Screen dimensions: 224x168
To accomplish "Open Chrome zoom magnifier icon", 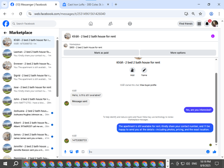I will click(x=193, y=14).
